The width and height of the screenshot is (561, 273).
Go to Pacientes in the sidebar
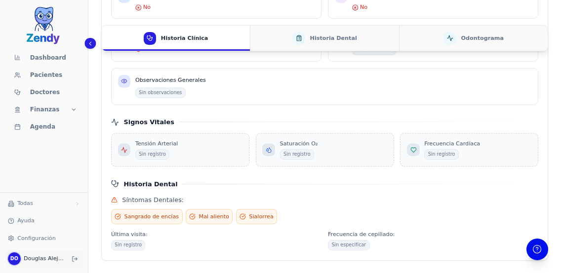point(45,75)
